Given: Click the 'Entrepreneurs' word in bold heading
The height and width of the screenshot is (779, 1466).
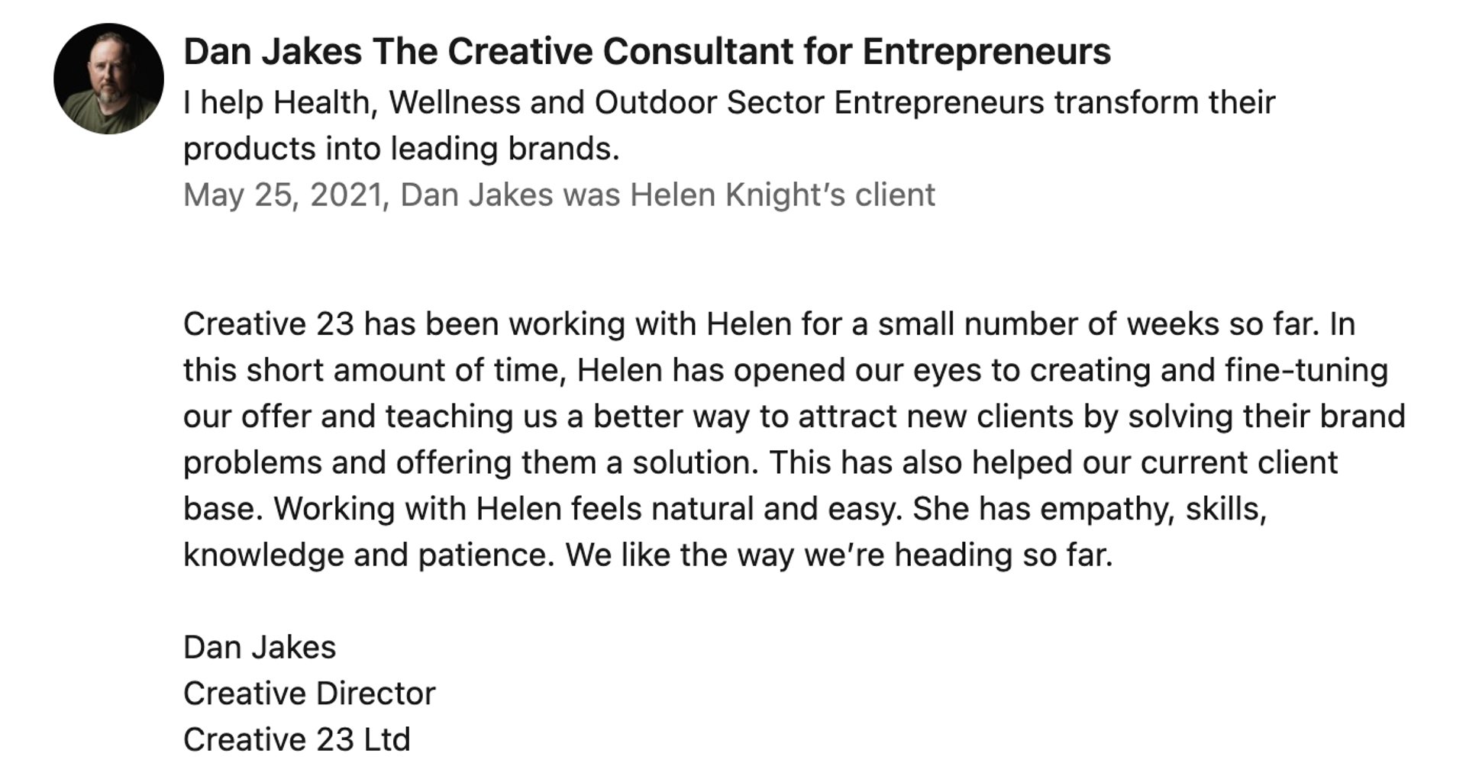Looking at the screenshot, I should (986, 52).
